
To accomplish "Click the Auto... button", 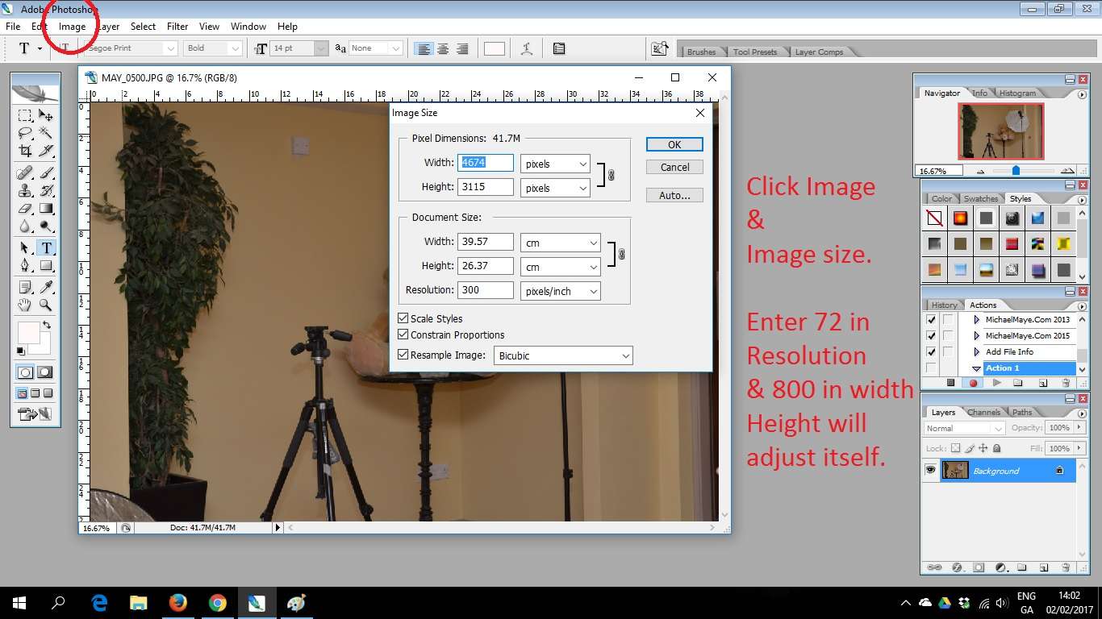I will point(674,195).
